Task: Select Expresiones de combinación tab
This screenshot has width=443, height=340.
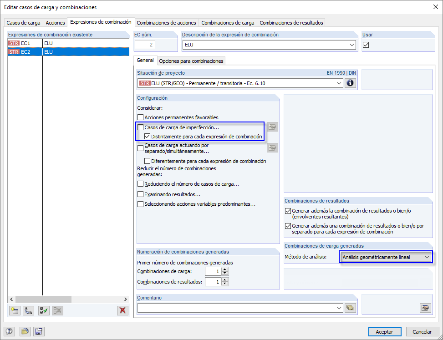Action: coord(101,22)
